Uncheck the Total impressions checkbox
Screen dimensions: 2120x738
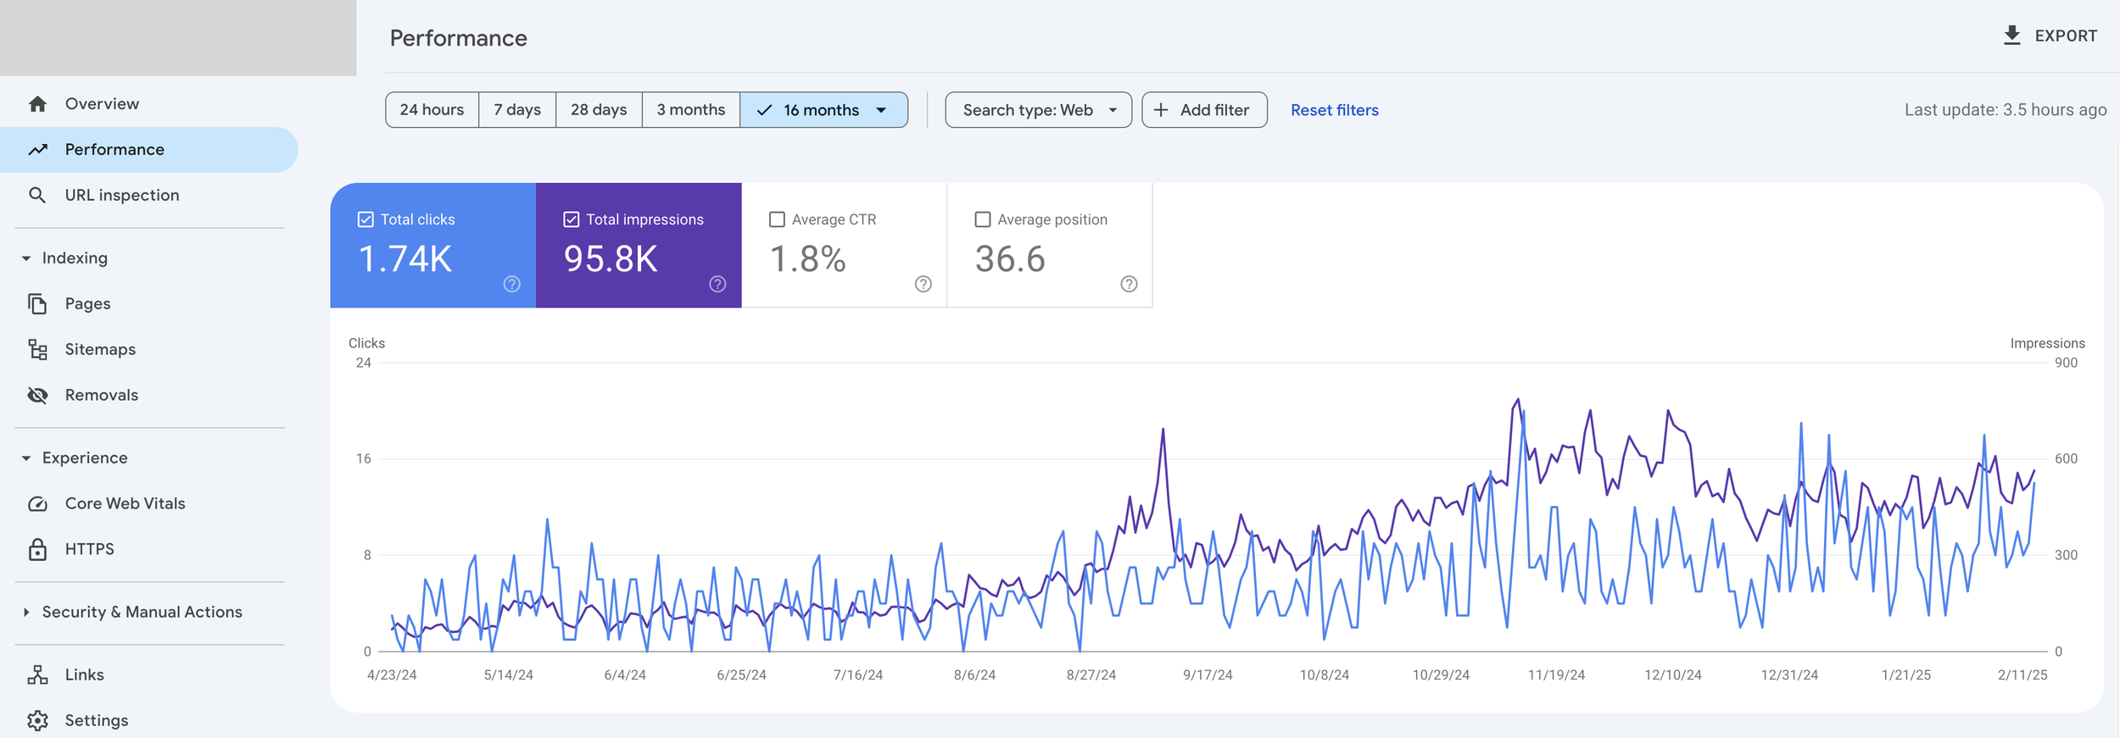pyautogui.click(x=572, y=219)
